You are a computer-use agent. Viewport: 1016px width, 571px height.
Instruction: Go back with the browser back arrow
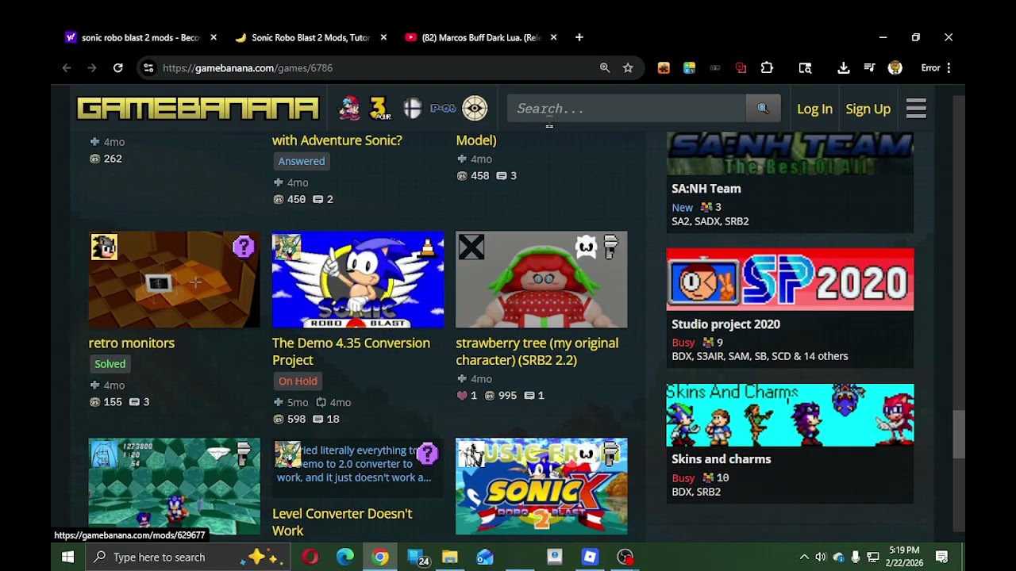[67, 68]
